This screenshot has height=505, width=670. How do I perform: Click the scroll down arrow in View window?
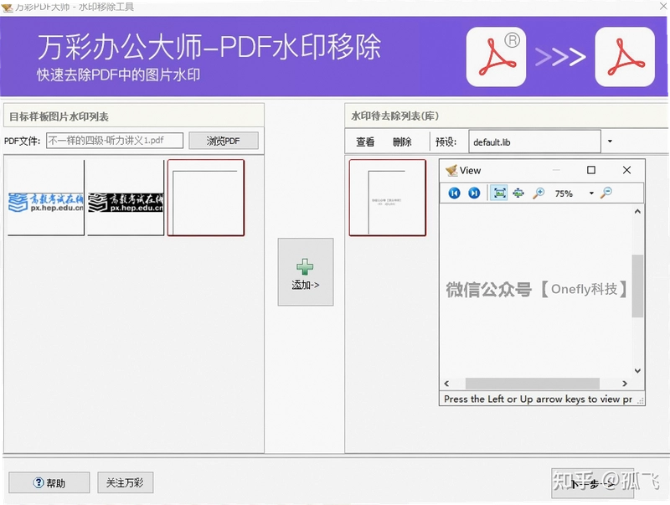(637, 371)
